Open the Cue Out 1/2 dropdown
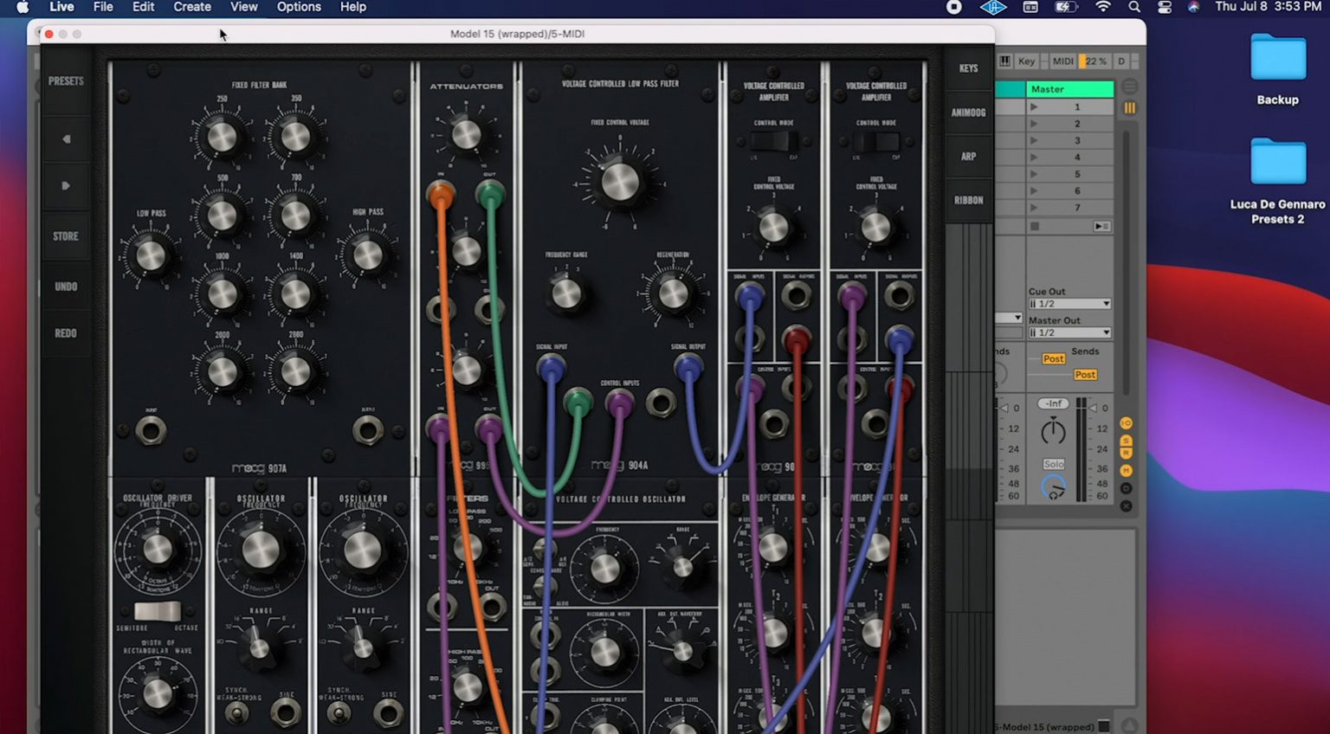 tap(1070, 304)
